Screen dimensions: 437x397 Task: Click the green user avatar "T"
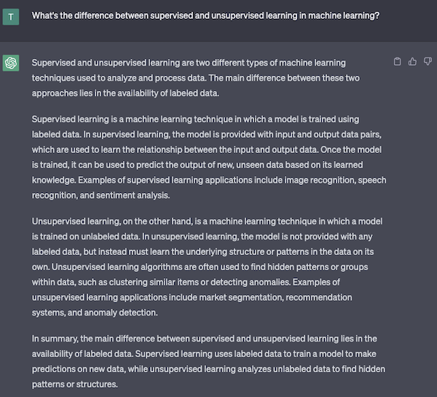click(11, 17)
